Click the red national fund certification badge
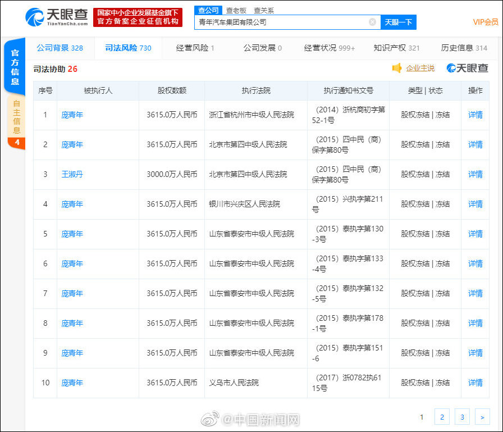 [x=138, y=17]
